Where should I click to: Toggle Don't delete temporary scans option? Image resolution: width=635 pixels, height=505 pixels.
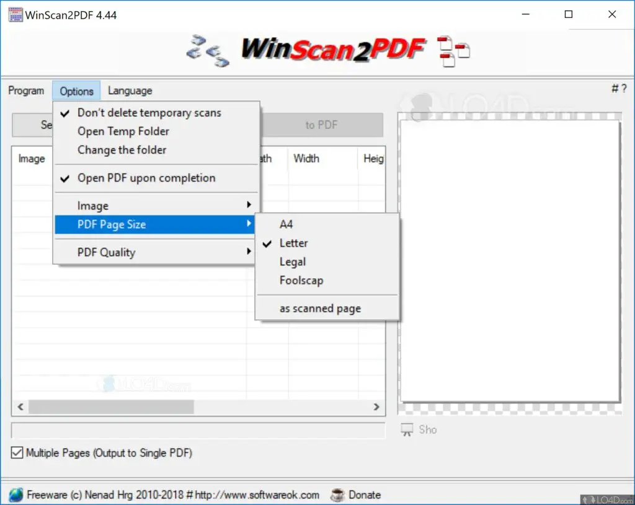pos(156,113)
